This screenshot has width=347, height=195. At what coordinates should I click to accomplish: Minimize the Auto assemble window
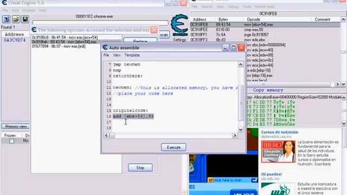226,48
